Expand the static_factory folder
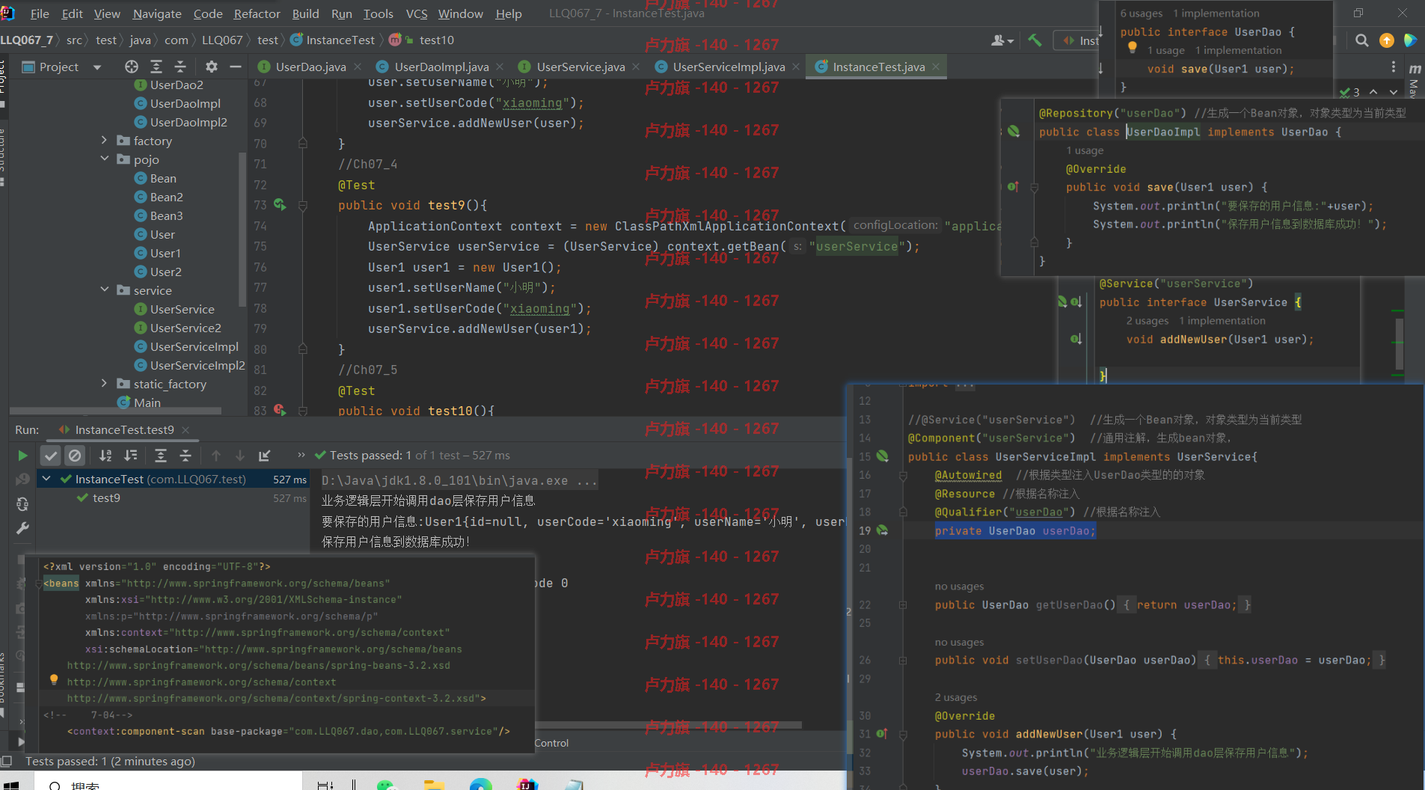Screen dimensions: 1425x790 (105, 384)
